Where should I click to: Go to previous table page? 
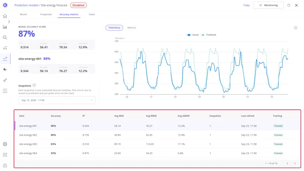287,163
